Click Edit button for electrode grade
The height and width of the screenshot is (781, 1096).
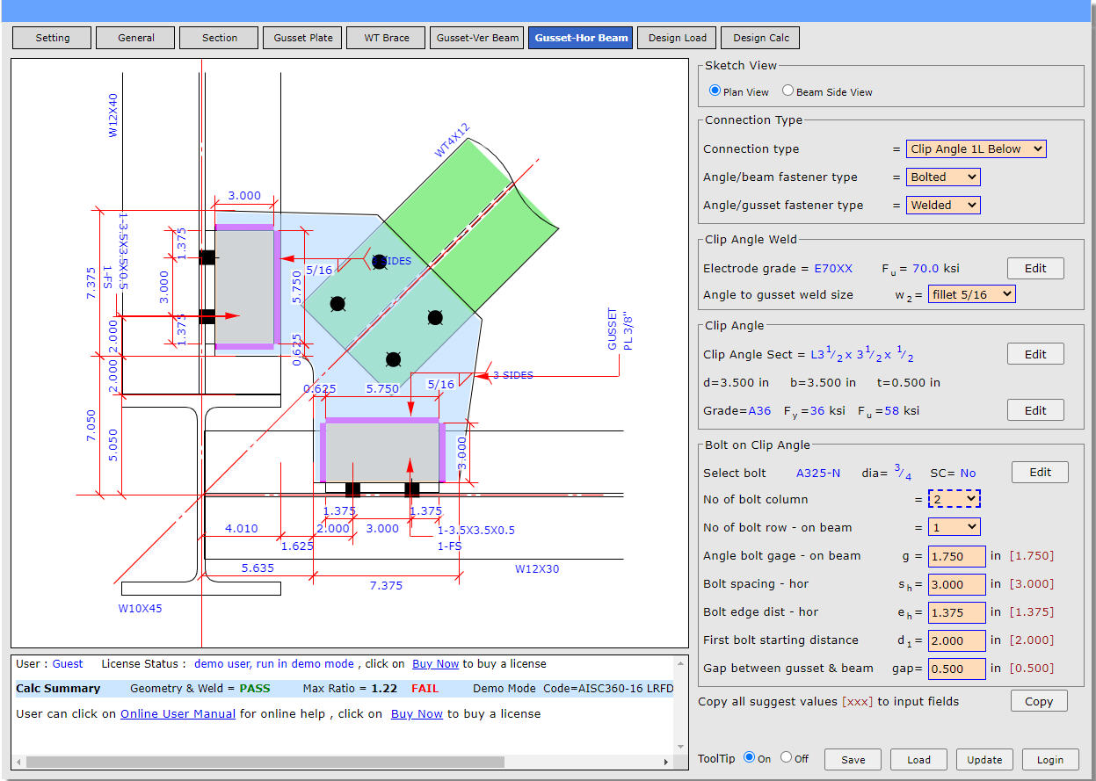coord(1034,268)
